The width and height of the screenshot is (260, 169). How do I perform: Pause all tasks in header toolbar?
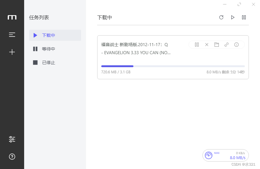point(244,17)
